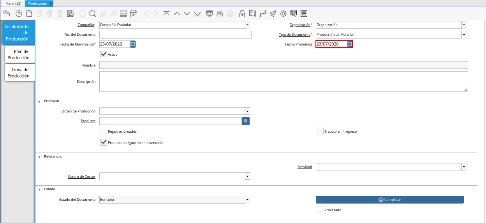This screenshot has height=223, width=486.
Task: Open the toolbar calendar icon
Action: click(x=134, y=14)
